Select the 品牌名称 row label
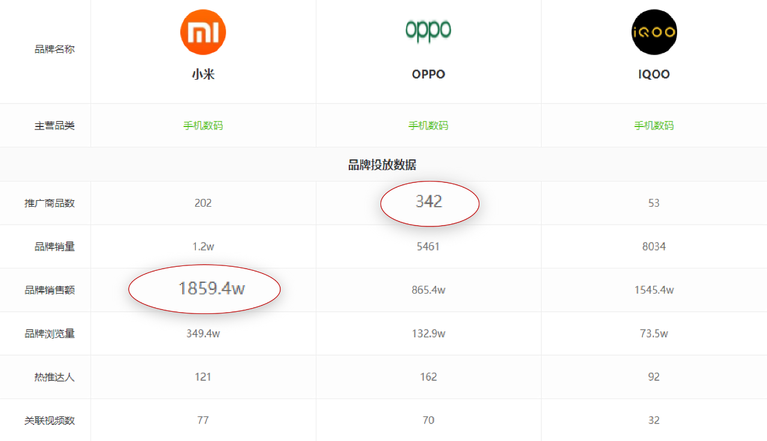This screenshot has width=767, height=441. [x=55, y=49]
